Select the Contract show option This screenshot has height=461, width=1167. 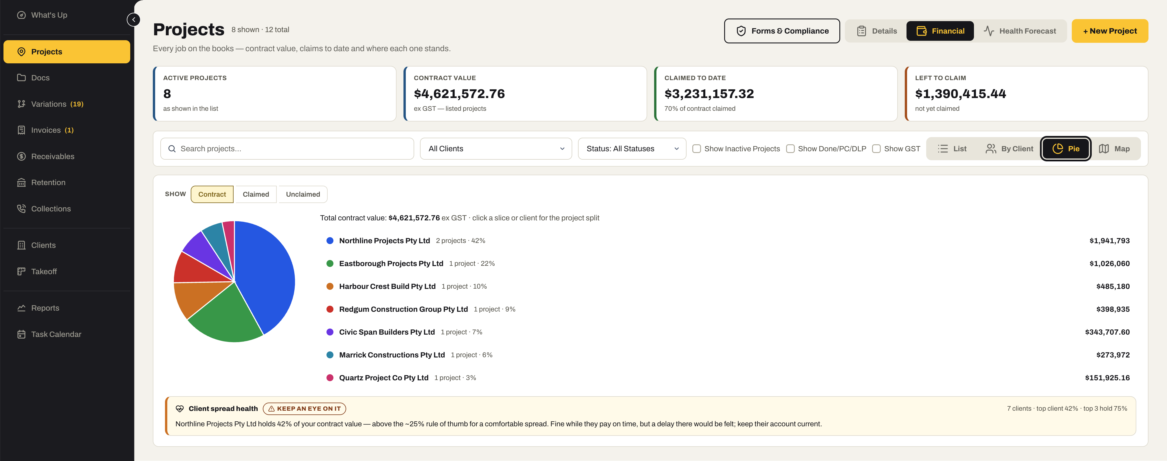[x=212, y=194]
